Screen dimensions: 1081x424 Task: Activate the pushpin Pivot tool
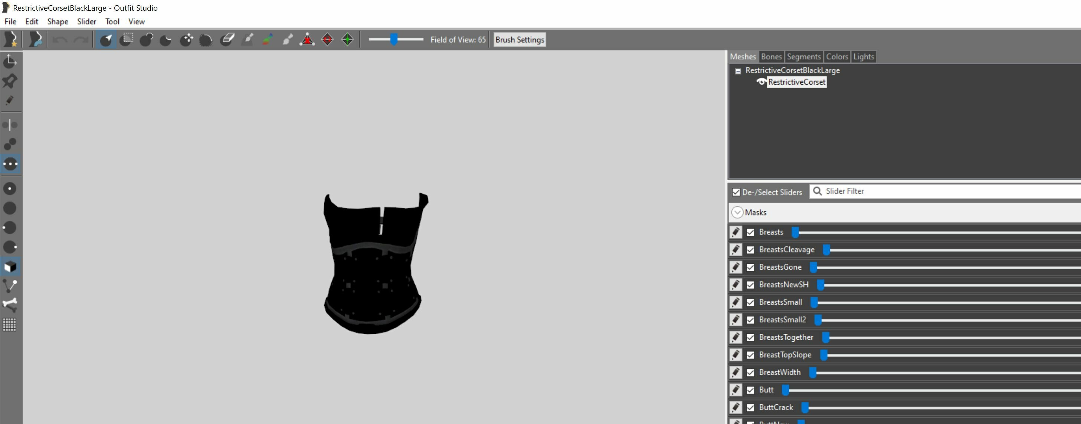[10, 81]
